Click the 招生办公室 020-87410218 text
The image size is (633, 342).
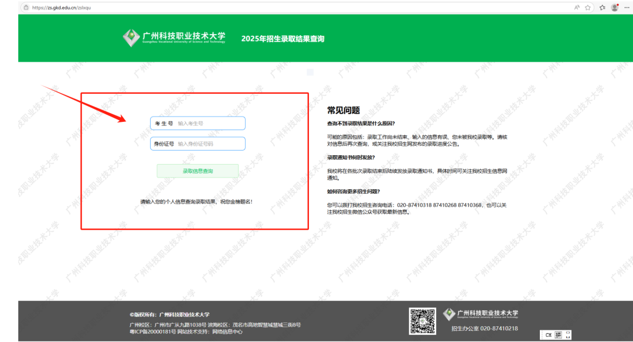click(x=485, y=329)
